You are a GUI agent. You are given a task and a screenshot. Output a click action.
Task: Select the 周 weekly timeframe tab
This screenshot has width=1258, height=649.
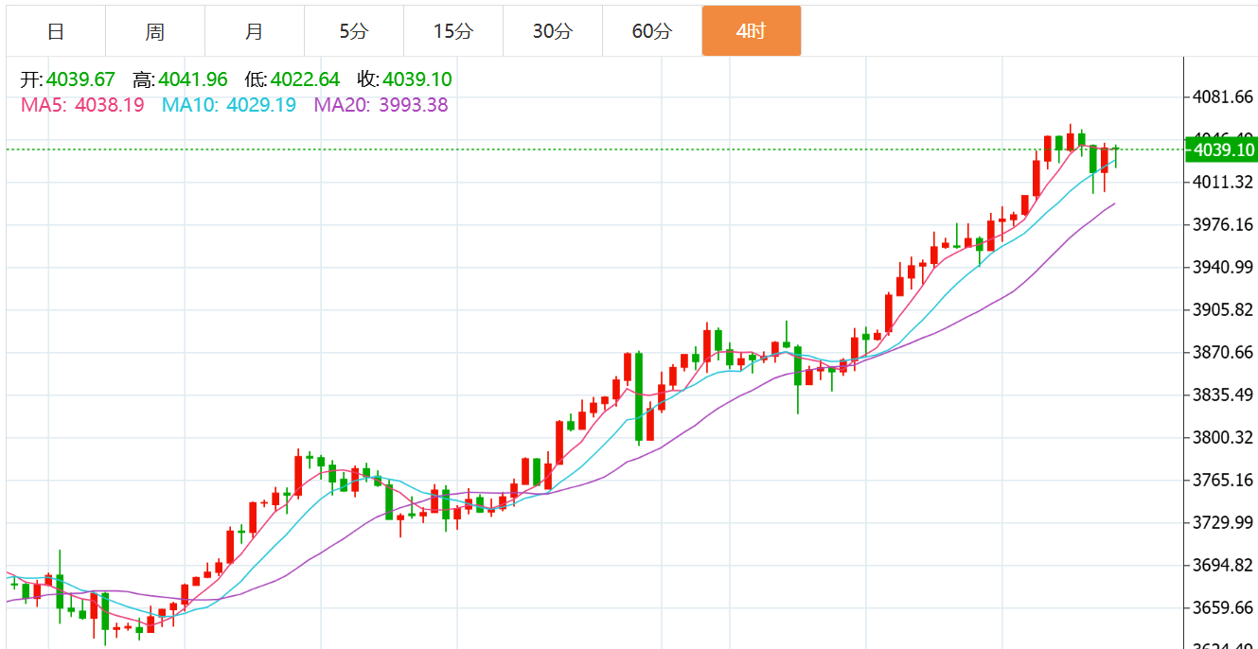click(155, 31)
